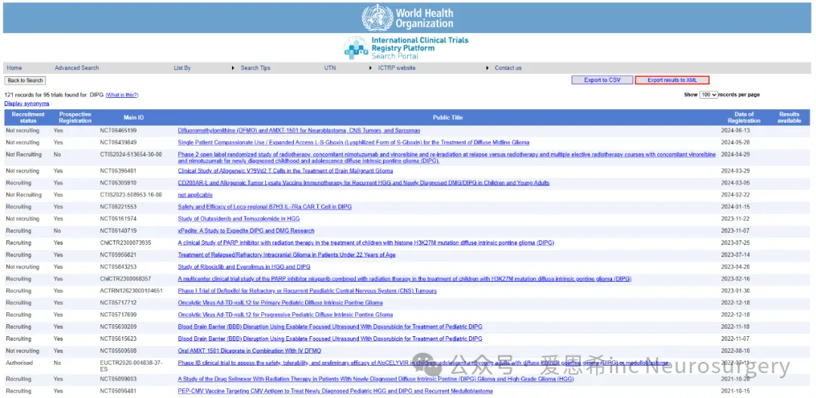Open the records per page dropdown
The image size is (816, 398).
click(708, 95)
